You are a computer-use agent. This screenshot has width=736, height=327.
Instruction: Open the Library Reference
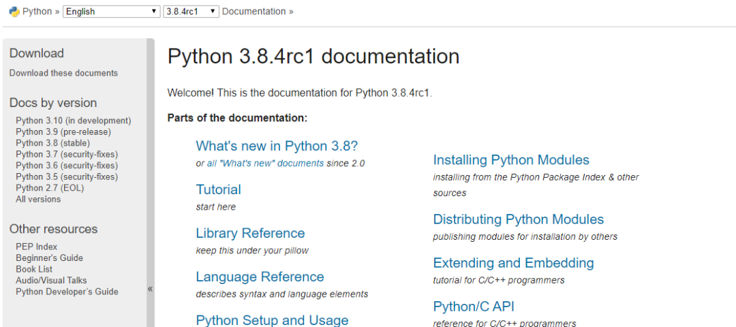coord(250,233)
